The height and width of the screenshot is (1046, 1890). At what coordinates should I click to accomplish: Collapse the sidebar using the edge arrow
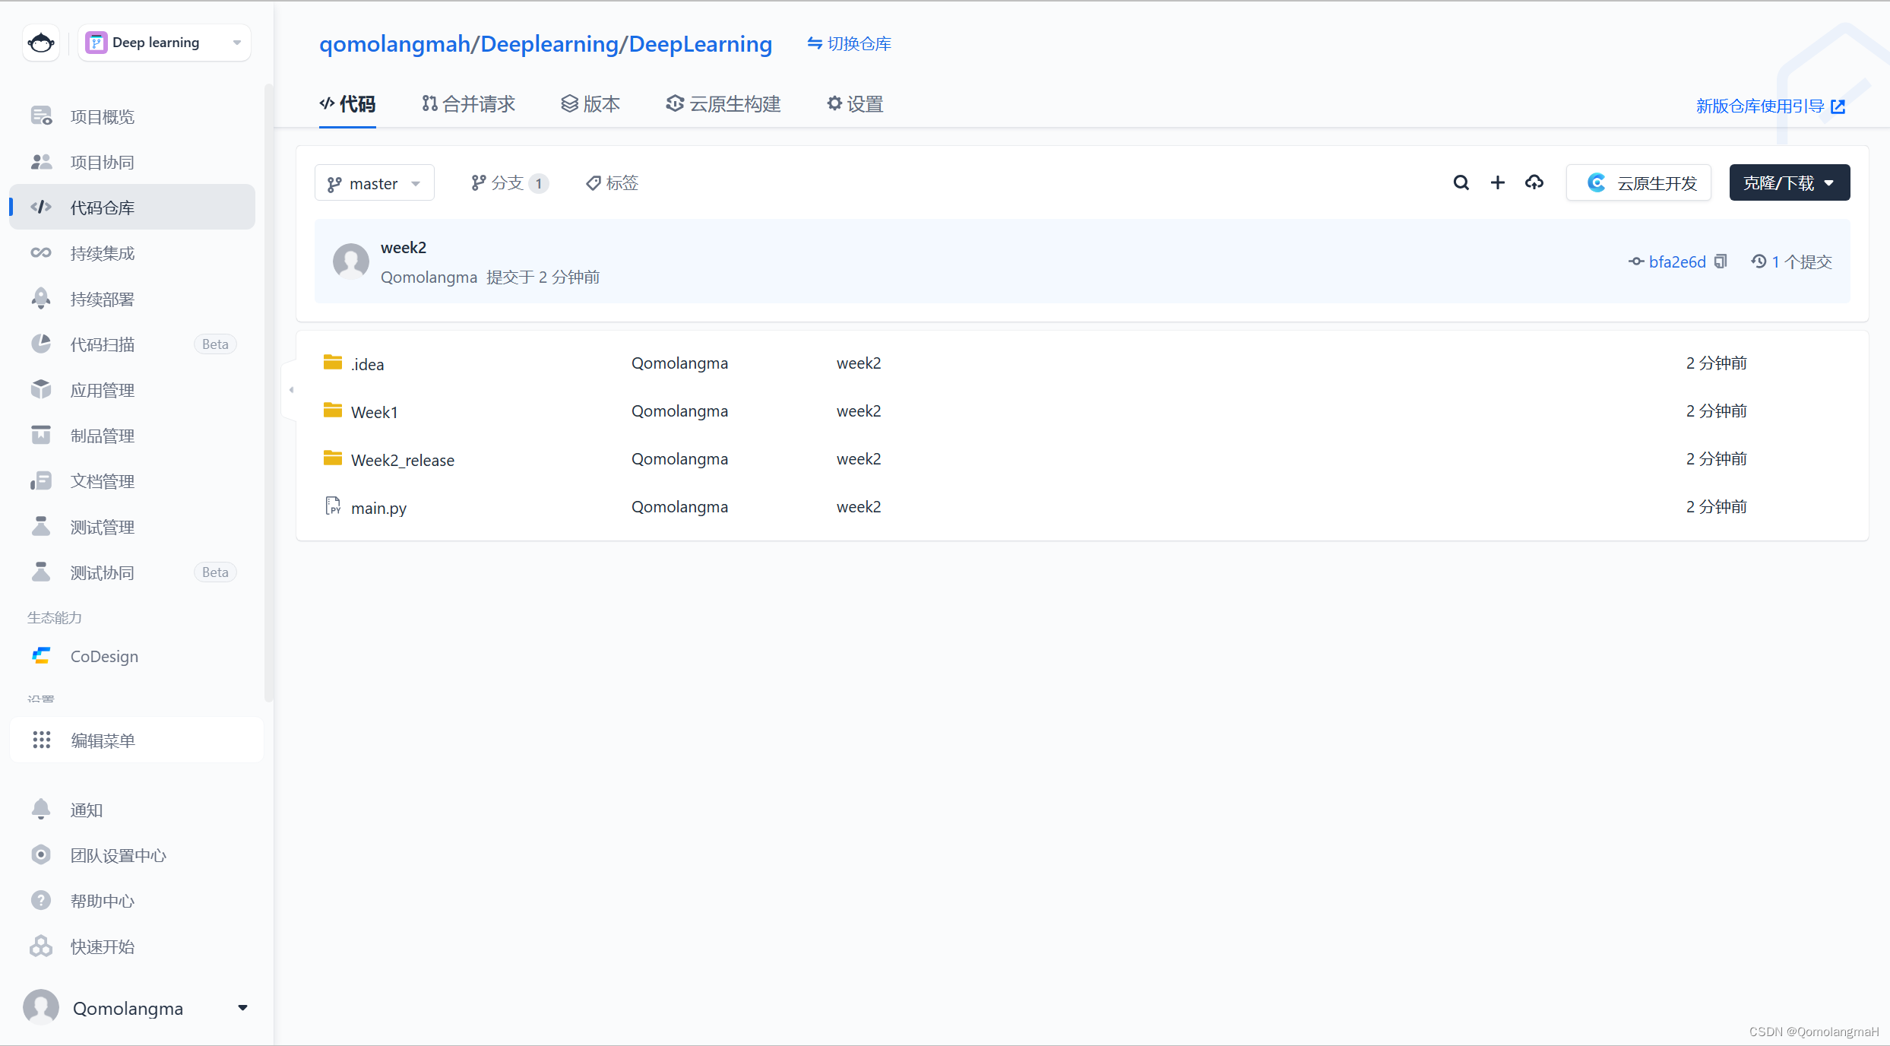[x=291, y=390]
